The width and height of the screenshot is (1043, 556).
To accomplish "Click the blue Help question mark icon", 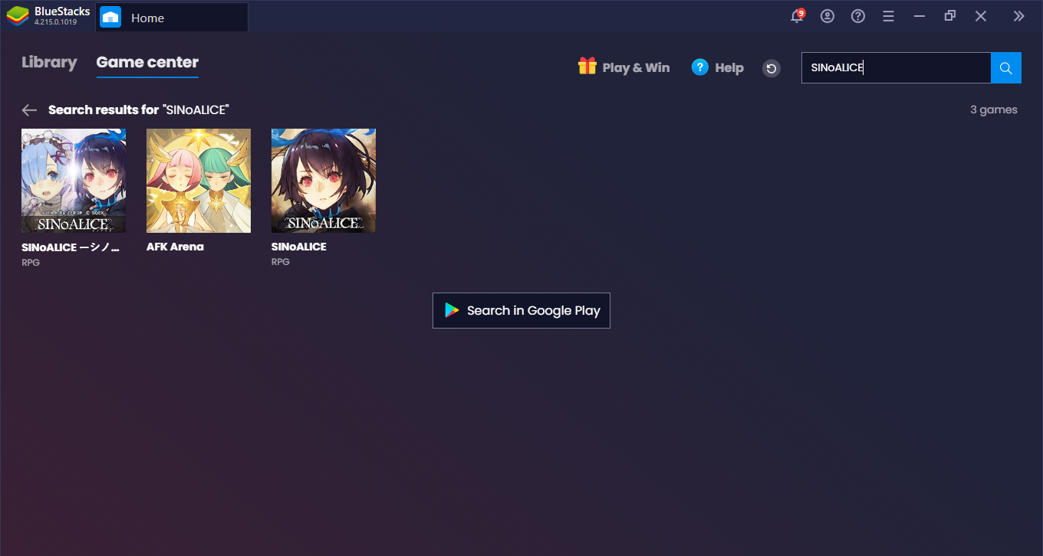I will [699, 67].
